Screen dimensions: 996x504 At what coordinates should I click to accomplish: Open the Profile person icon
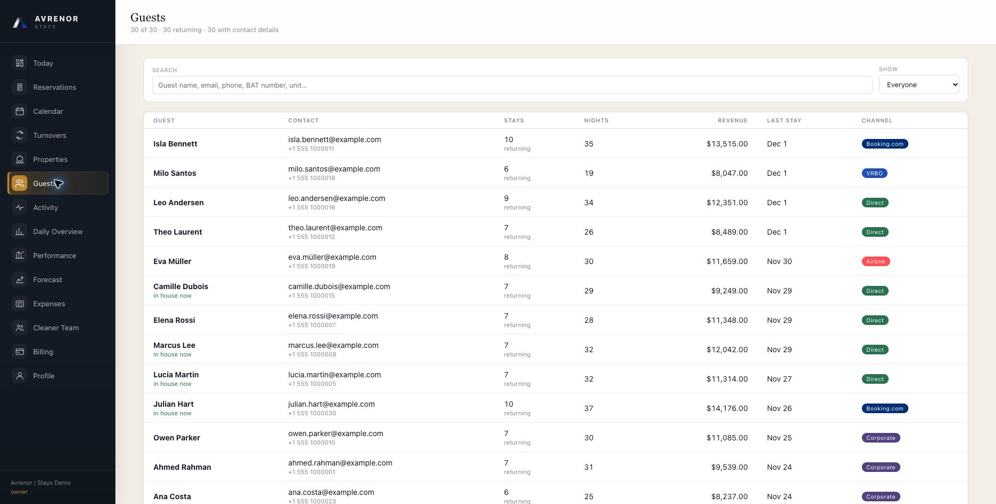point(20,376)
